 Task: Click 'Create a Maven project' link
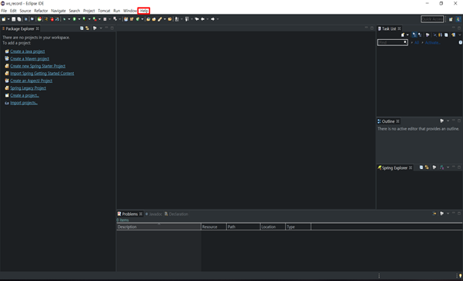[29, 58]
